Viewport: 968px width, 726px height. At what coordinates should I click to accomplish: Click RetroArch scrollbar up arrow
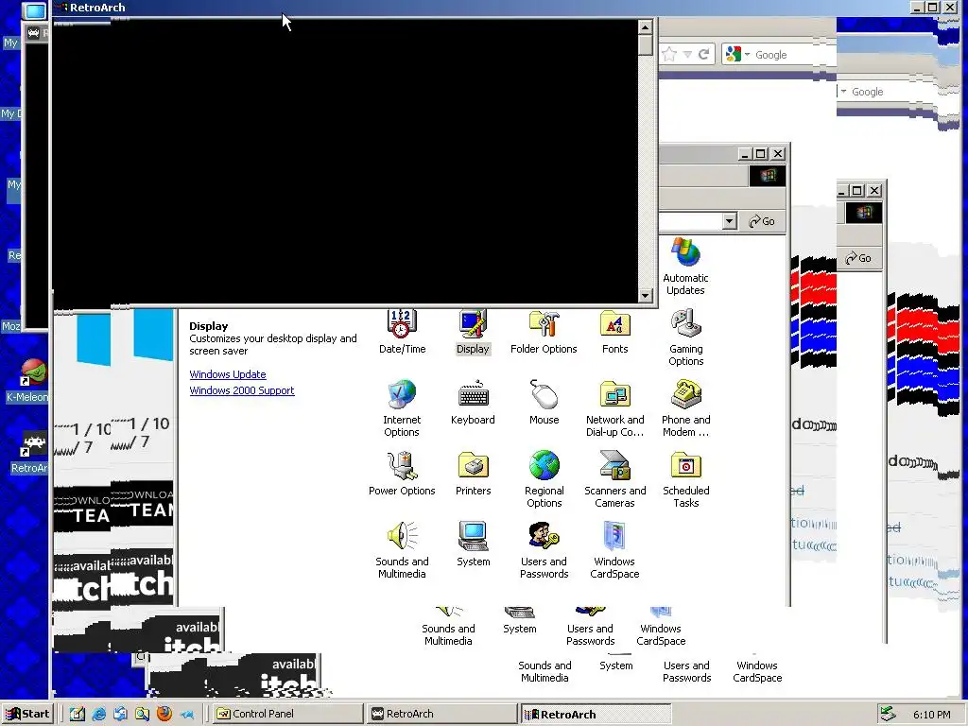click(645, 27)
